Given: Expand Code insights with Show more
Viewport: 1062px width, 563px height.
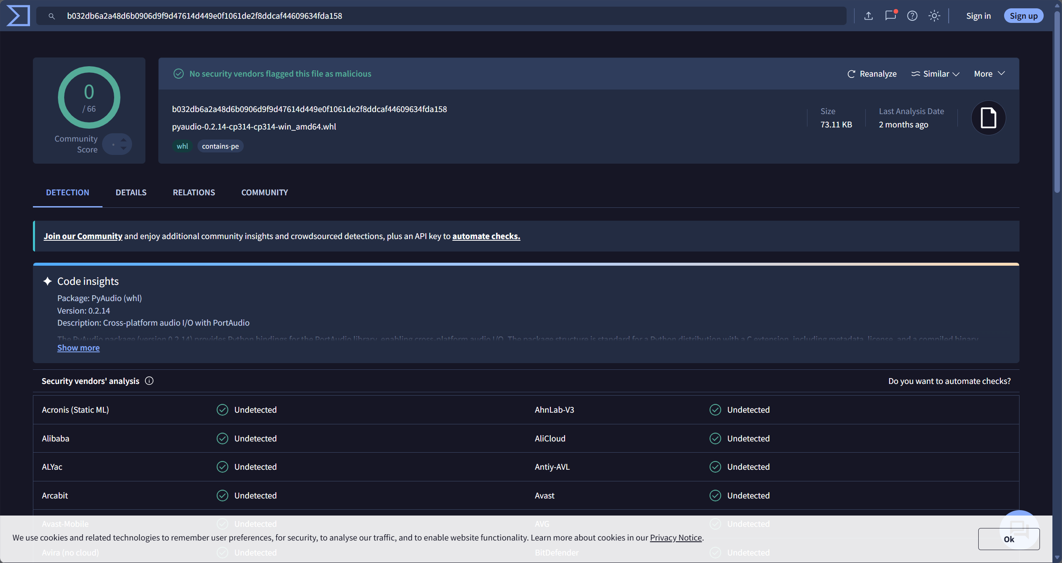Looking at the screenshot, I should 78,348.
